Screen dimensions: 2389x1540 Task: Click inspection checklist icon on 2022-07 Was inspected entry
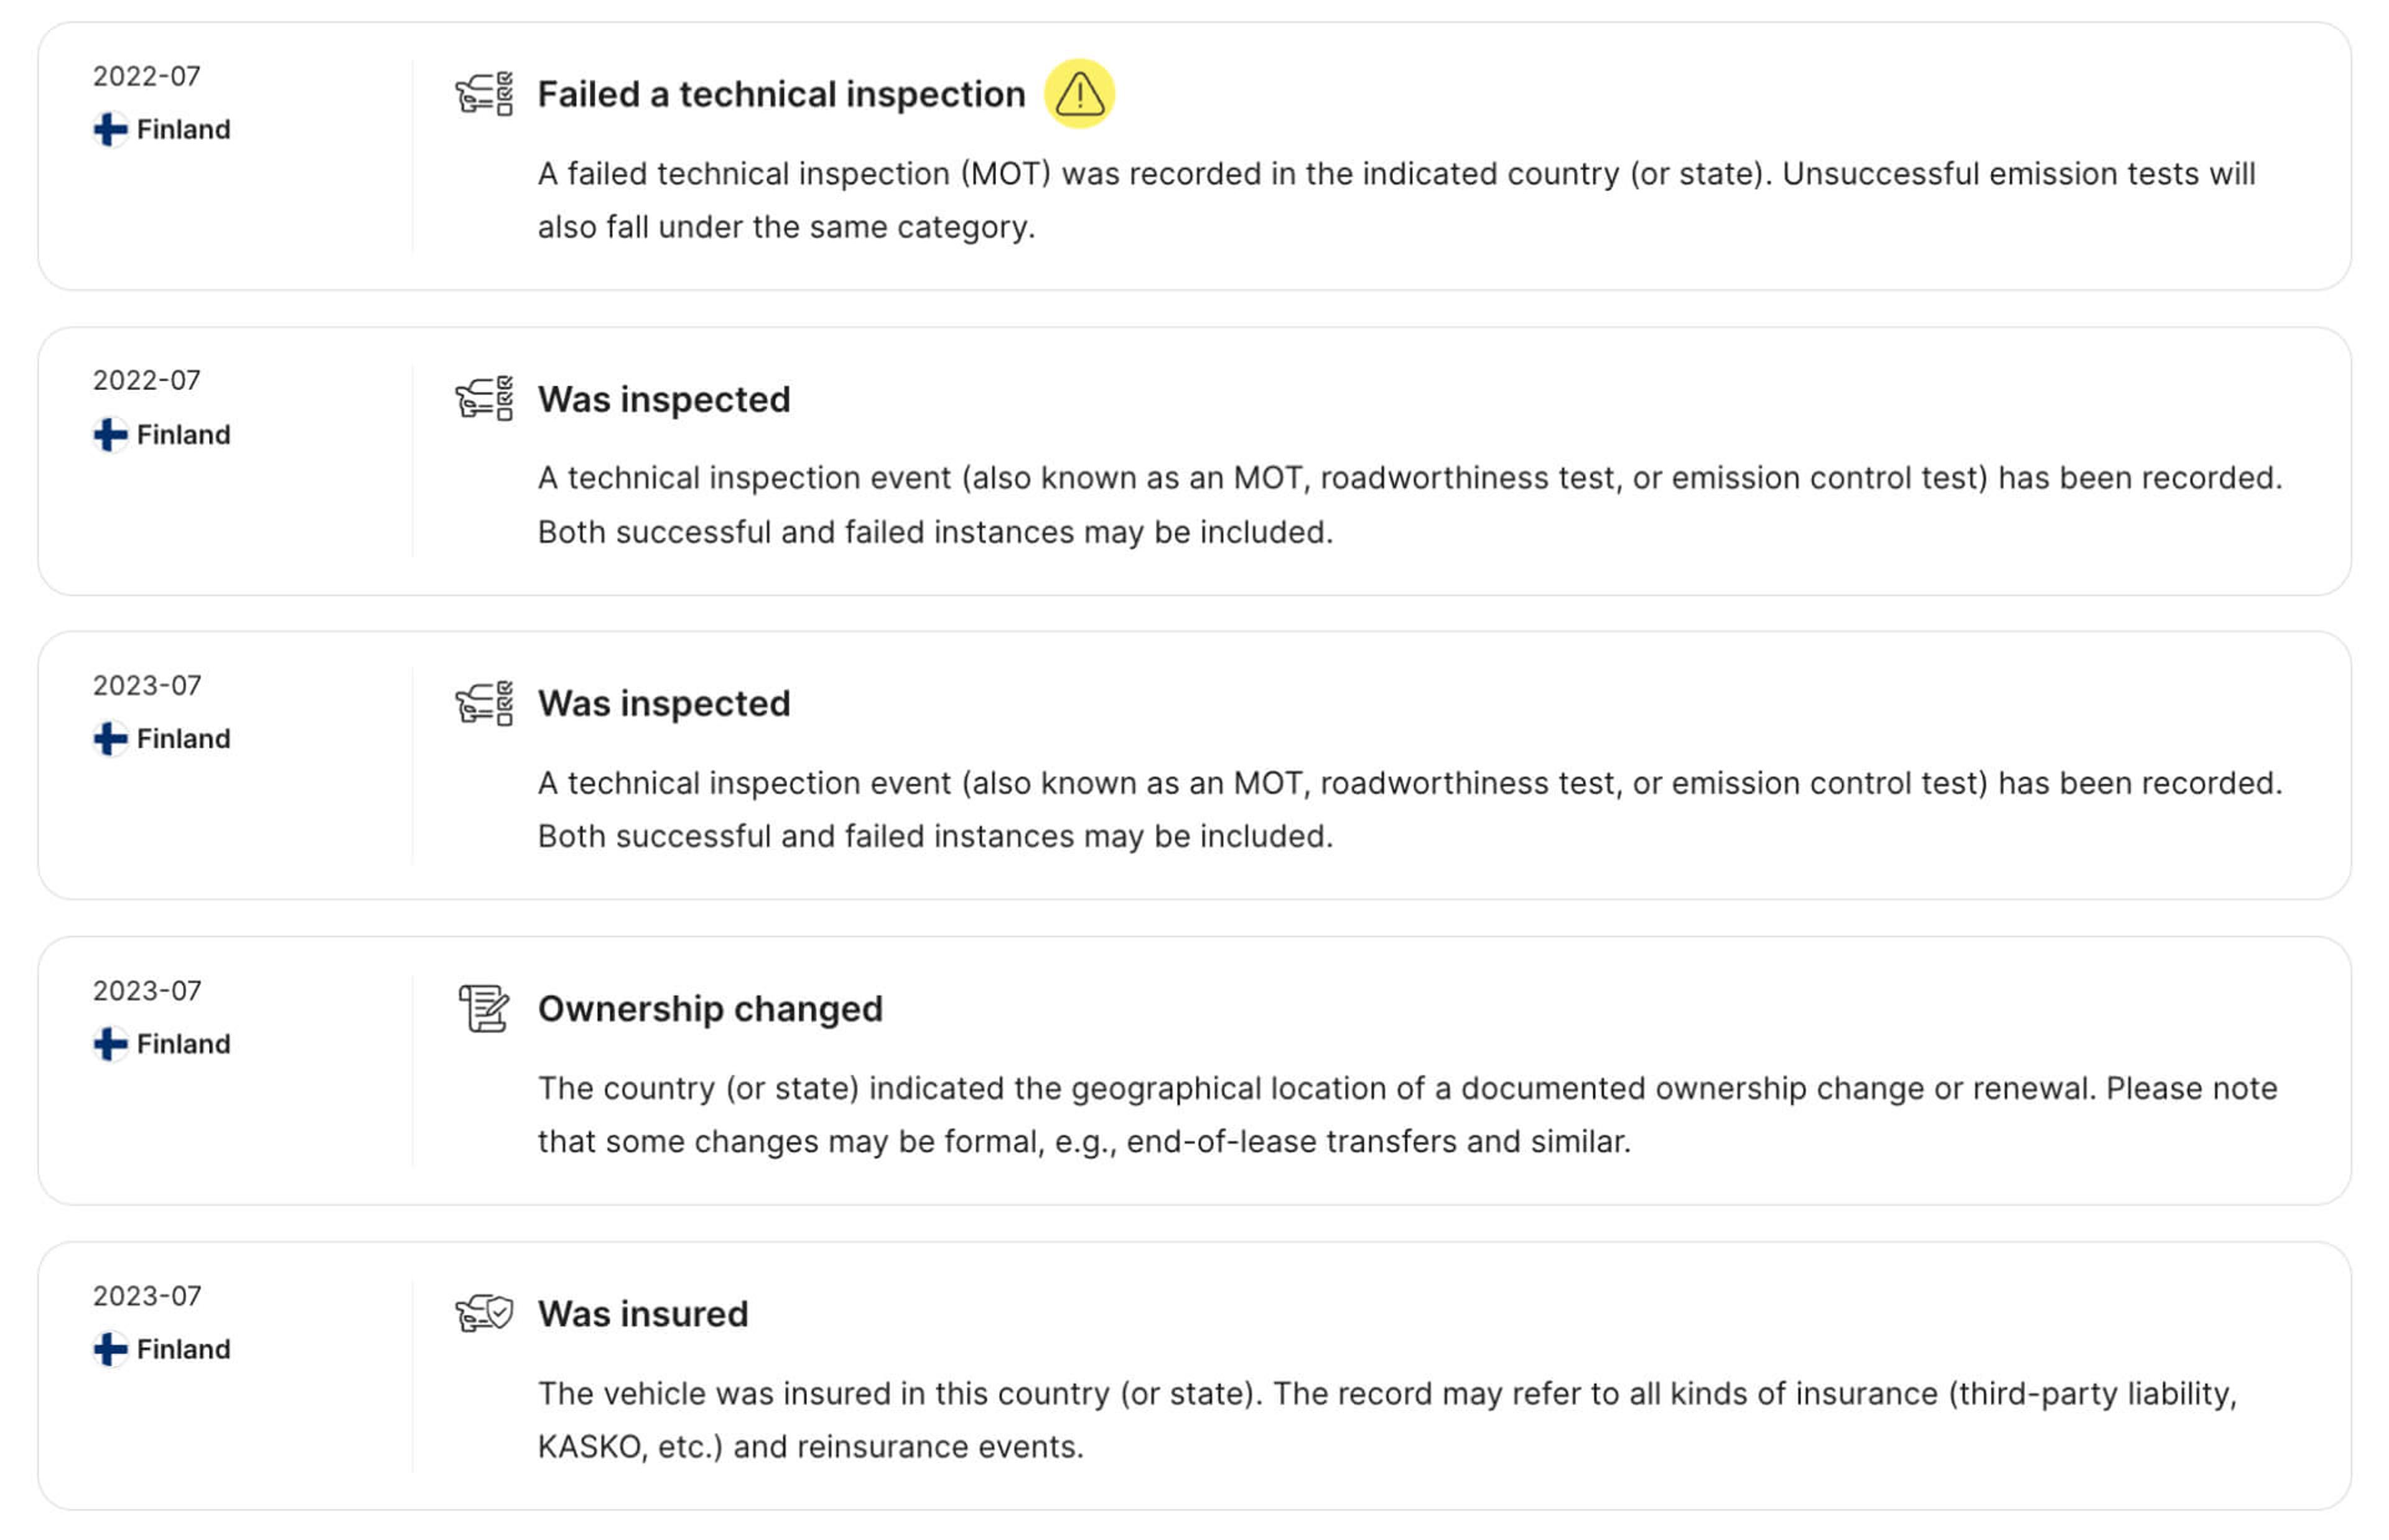coord(484,399)
